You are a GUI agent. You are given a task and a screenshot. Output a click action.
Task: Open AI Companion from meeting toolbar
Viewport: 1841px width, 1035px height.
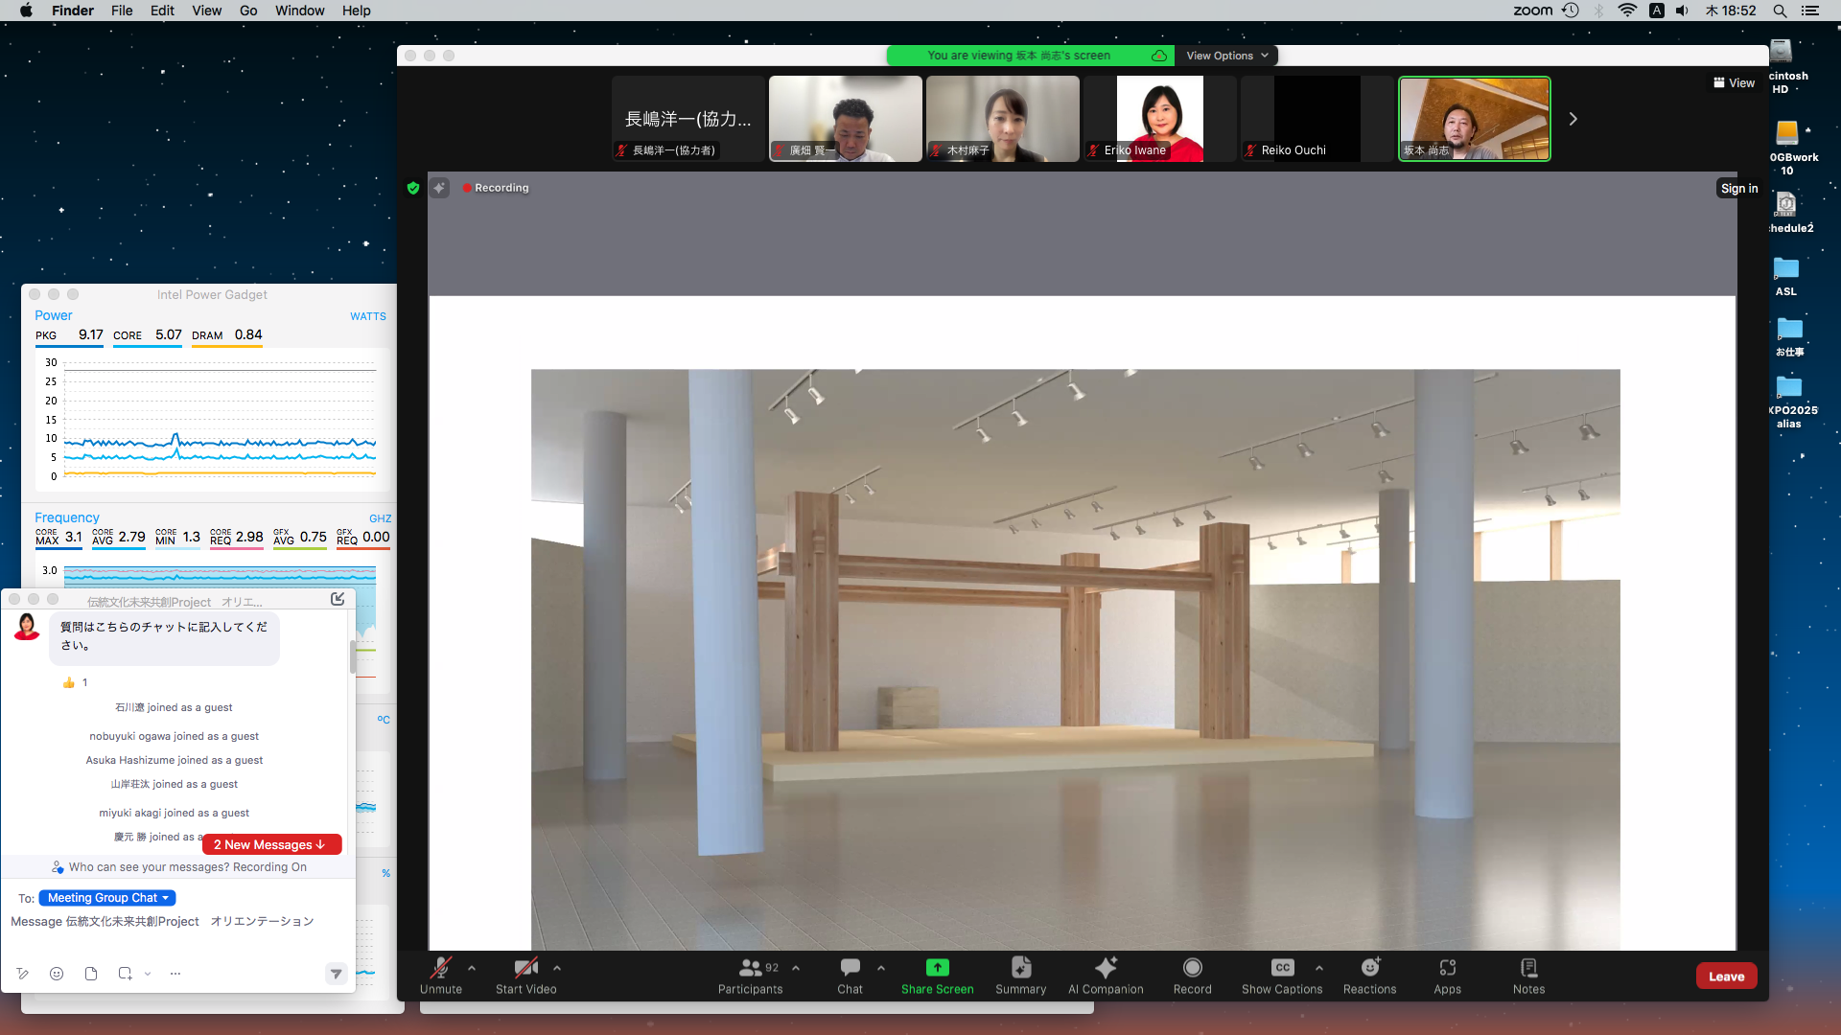1106,975
